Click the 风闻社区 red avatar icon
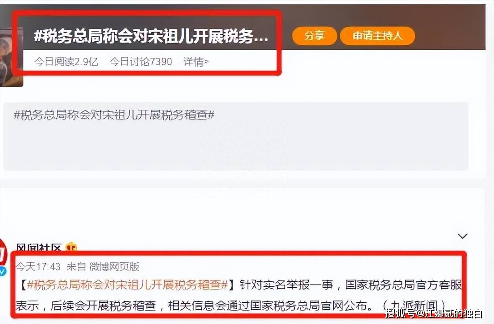The height and width of the screenshot is (324, 494). [3, 252]
